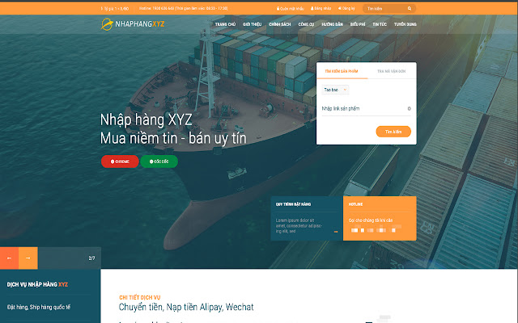
Task: Click the magnifier icon in the top search bar
Action: pyautogui.click(x=410, y=9)
